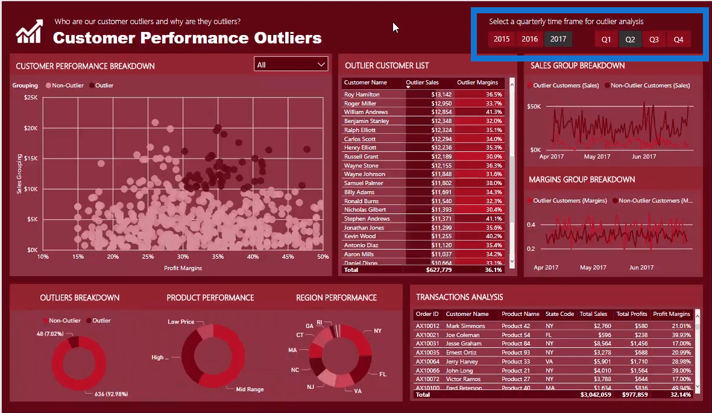Select the 2016 year slicer
712x413 pixels.
coord(529,39)
